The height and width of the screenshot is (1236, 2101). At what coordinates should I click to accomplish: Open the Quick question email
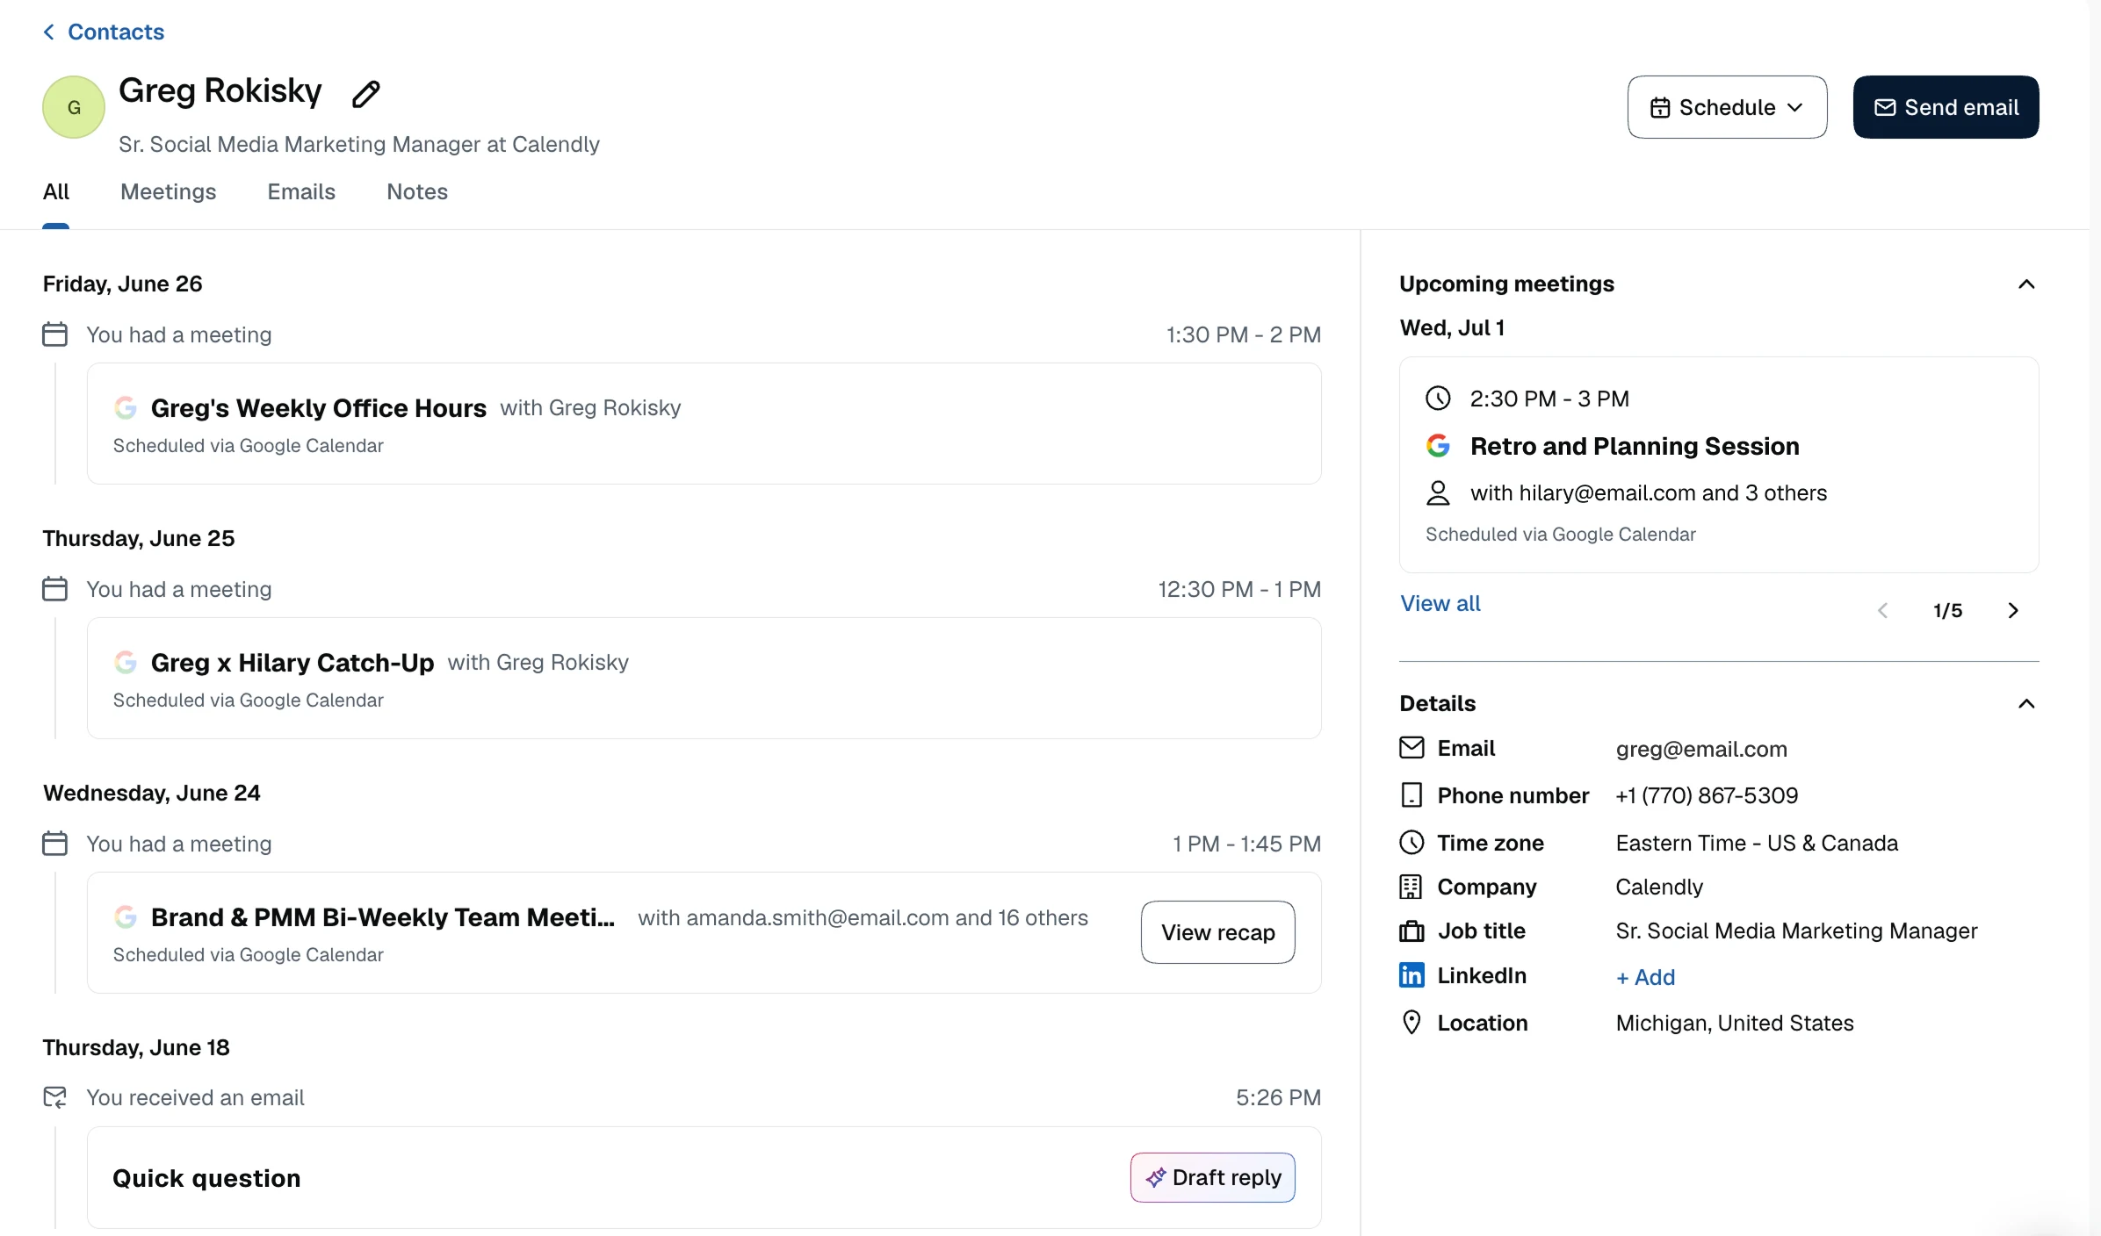coord(704,1177)
